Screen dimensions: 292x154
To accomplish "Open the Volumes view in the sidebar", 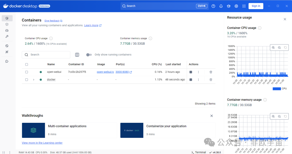I will (7, 30).
